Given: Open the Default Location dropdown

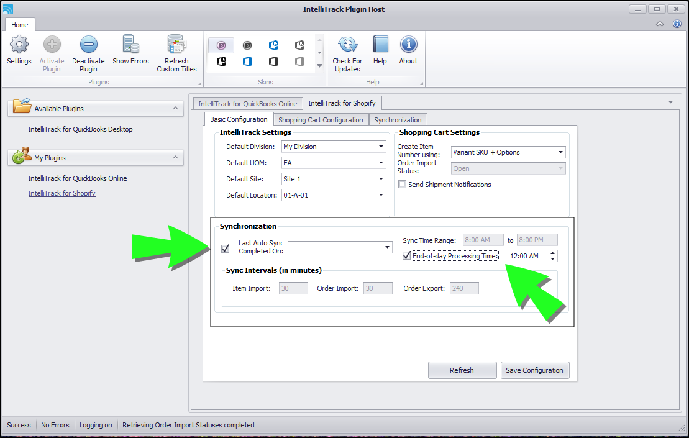Looking at the screenshot, I should point(381,195).
